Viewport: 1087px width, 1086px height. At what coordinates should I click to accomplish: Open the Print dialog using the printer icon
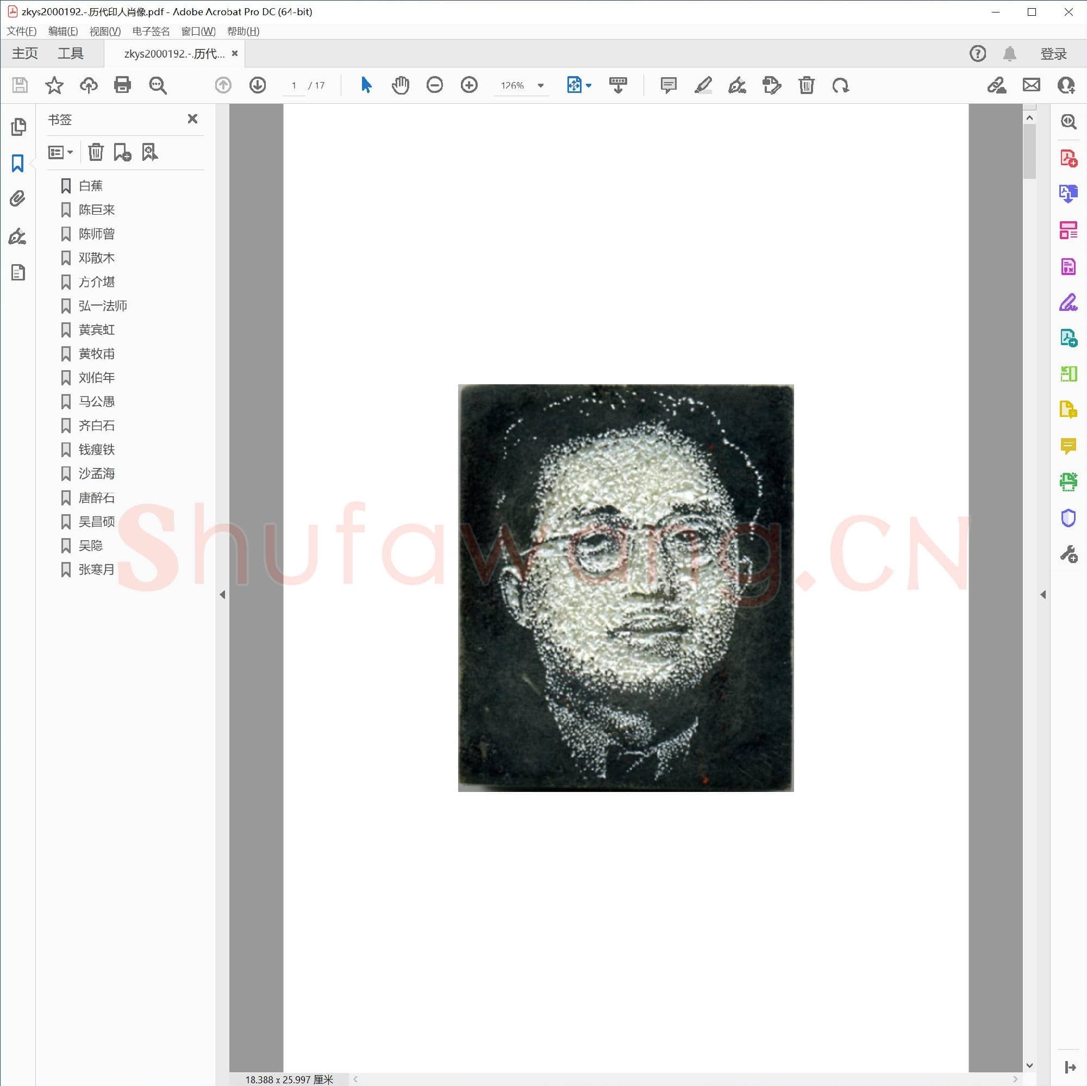[x=123, y=85]
